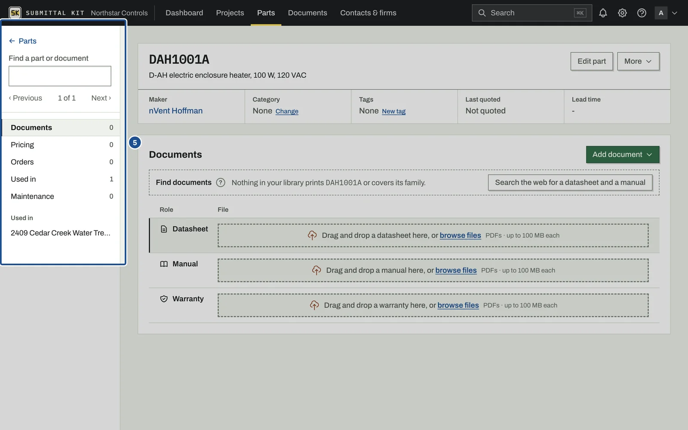Click the manual upload cloud icon

tap(316, 270)
